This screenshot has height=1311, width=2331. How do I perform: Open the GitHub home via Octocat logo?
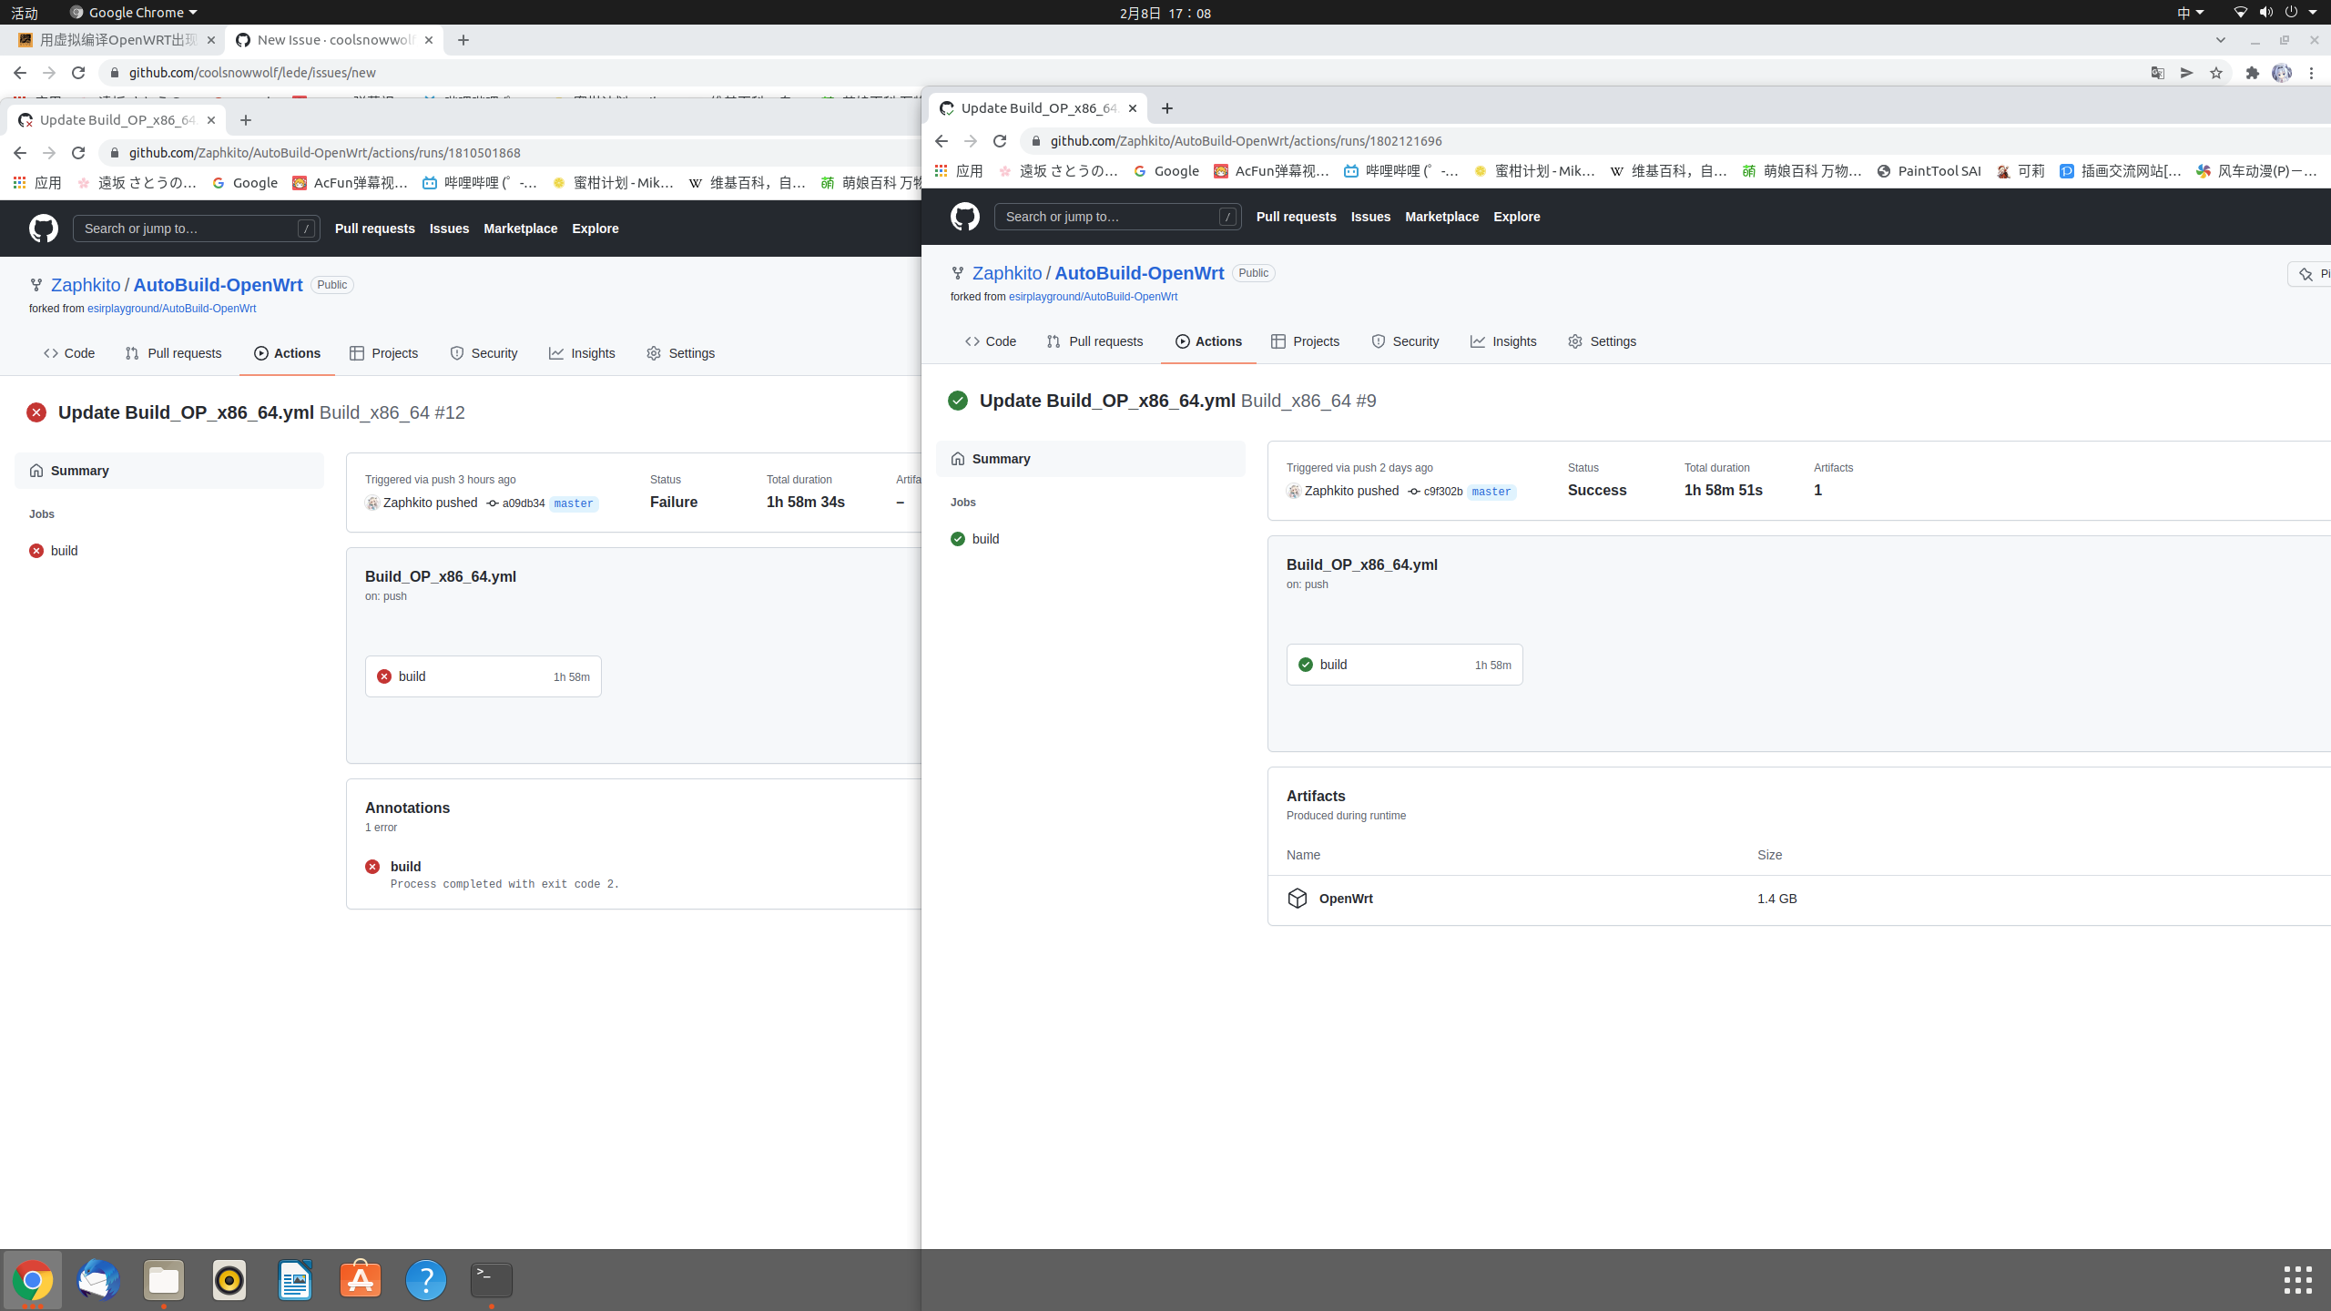(x=964, y=216)
